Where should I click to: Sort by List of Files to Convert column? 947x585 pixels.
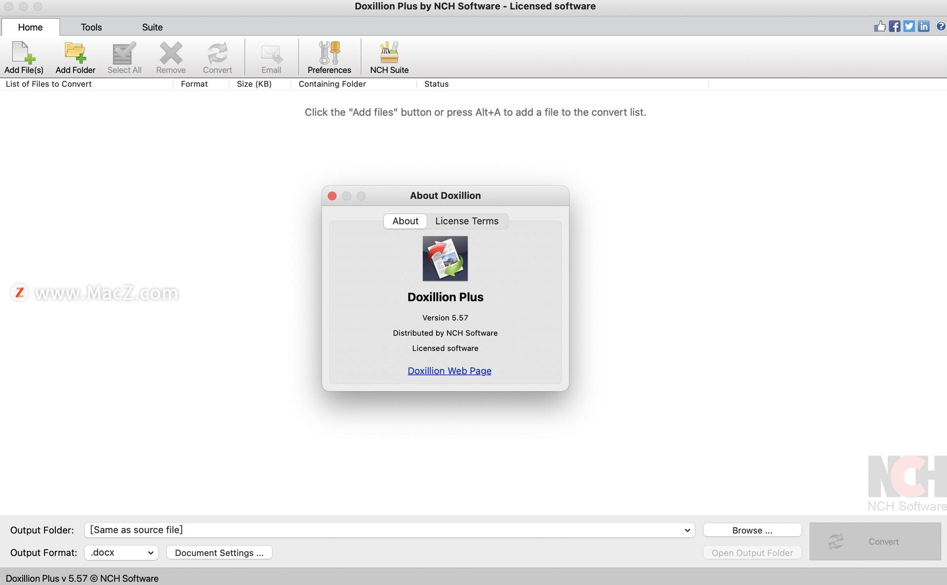point(87,84)
